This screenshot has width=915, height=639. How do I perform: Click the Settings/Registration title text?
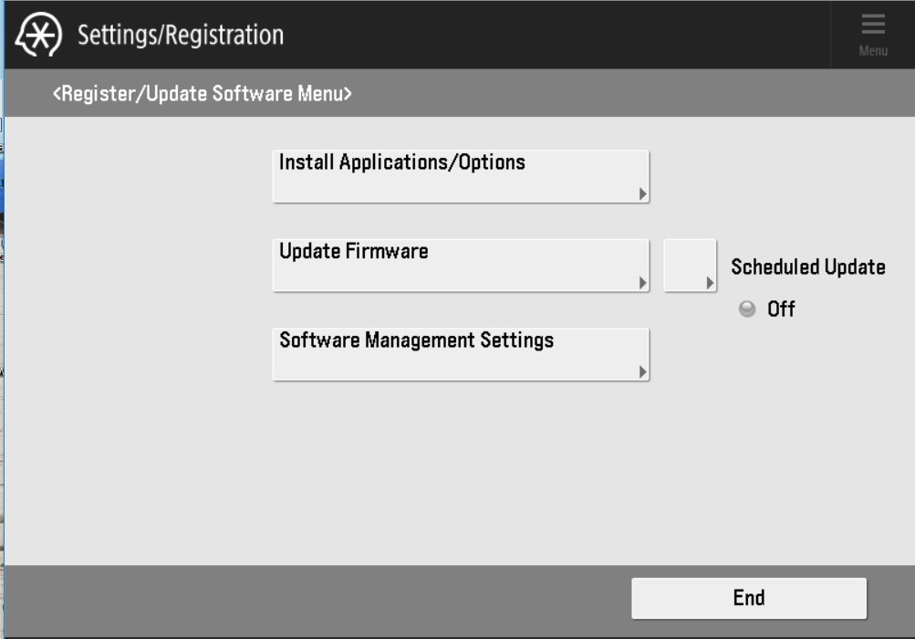[x=181, y=36]
